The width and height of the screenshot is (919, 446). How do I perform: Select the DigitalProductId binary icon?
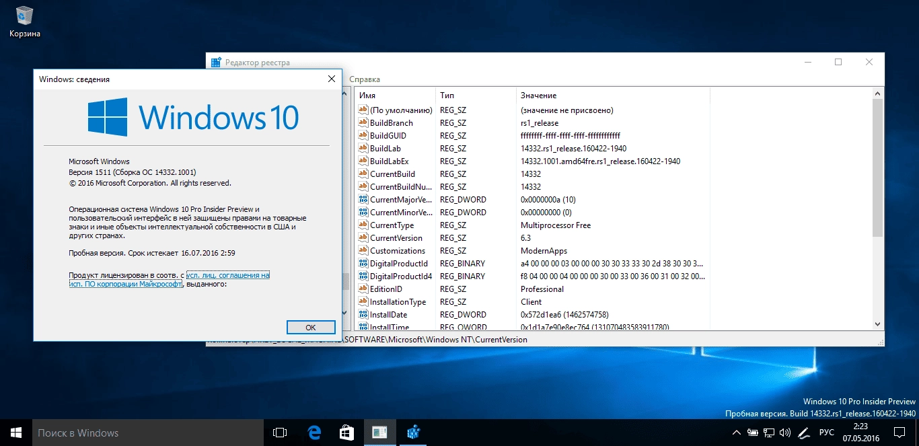363,264
